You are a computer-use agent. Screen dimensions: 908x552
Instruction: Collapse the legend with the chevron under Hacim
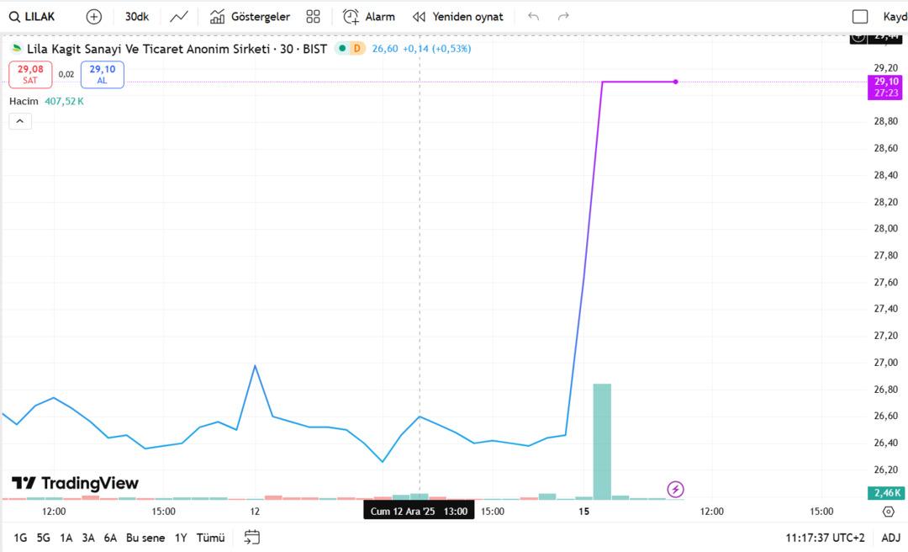pyautogui.click(x=20, y=121)
